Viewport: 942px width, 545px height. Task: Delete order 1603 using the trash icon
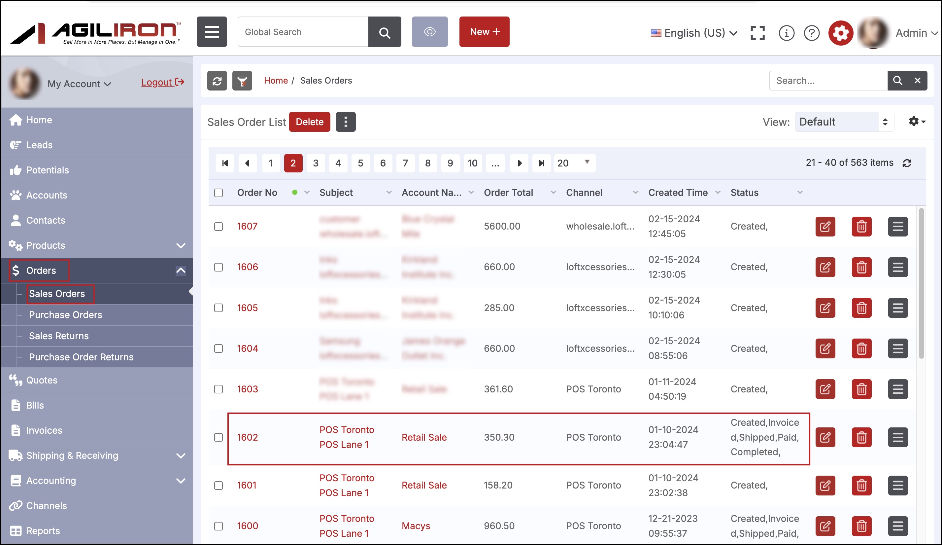(x=861, y=389)
